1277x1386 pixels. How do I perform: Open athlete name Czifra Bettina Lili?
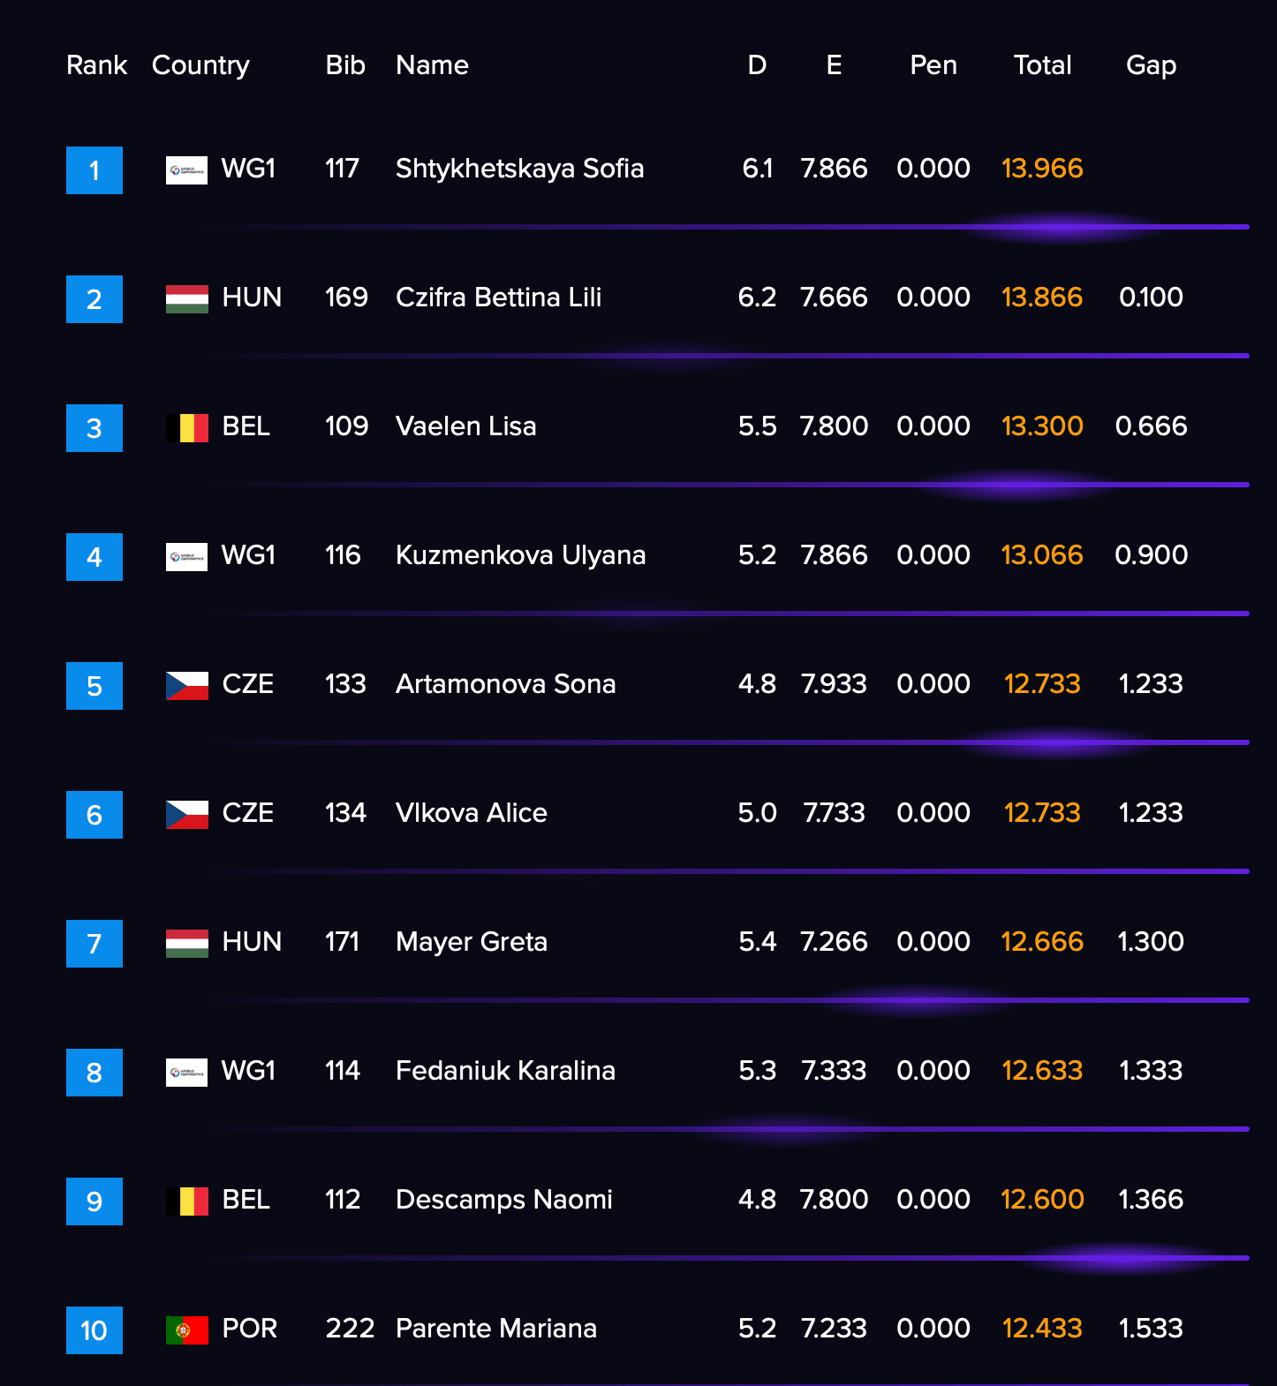498,298
